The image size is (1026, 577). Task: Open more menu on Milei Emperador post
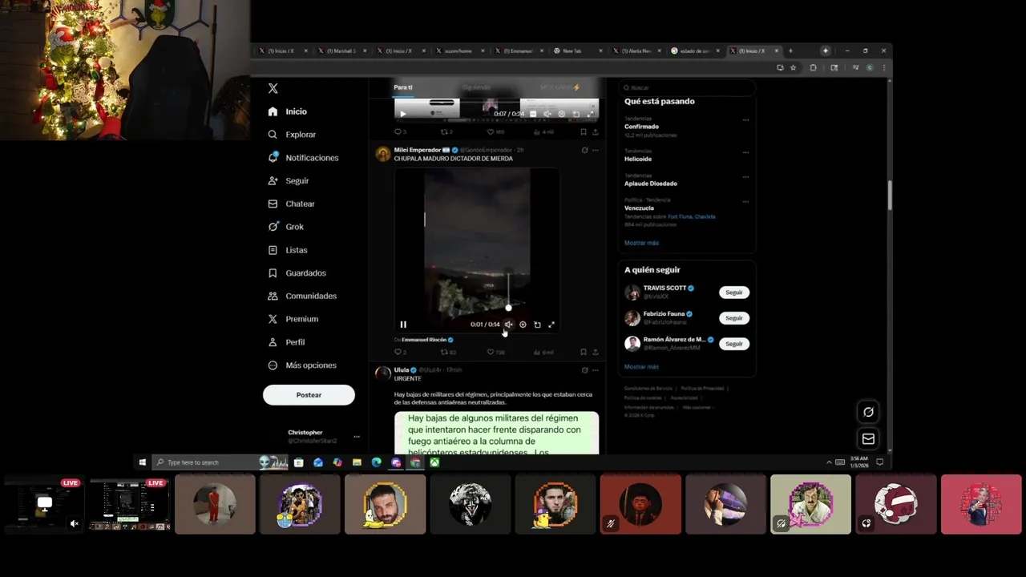tap(595, 150)
